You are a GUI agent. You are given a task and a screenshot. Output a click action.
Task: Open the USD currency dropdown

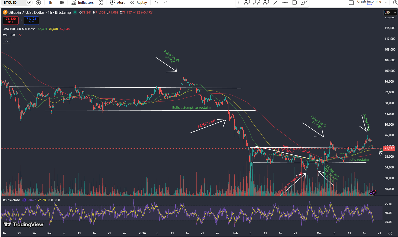coord(390,13)
